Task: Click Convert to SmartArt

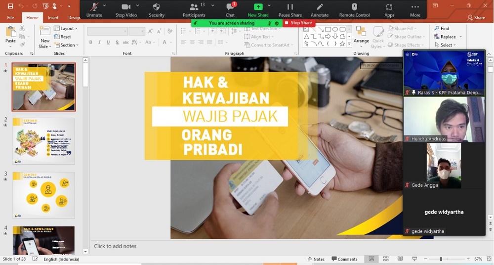Action: (x=269, y=45)
